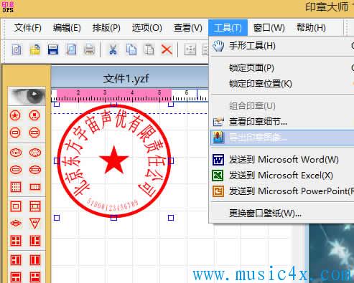Pick the dotted square stamp template
Image resolution: width=354 pixels, height=283 pixels.
[16, 187]
